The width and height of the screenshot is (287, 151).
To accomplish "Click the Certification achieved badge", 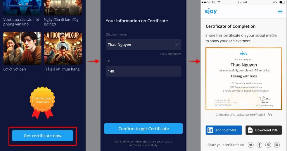I will click(x=42, y=100).
